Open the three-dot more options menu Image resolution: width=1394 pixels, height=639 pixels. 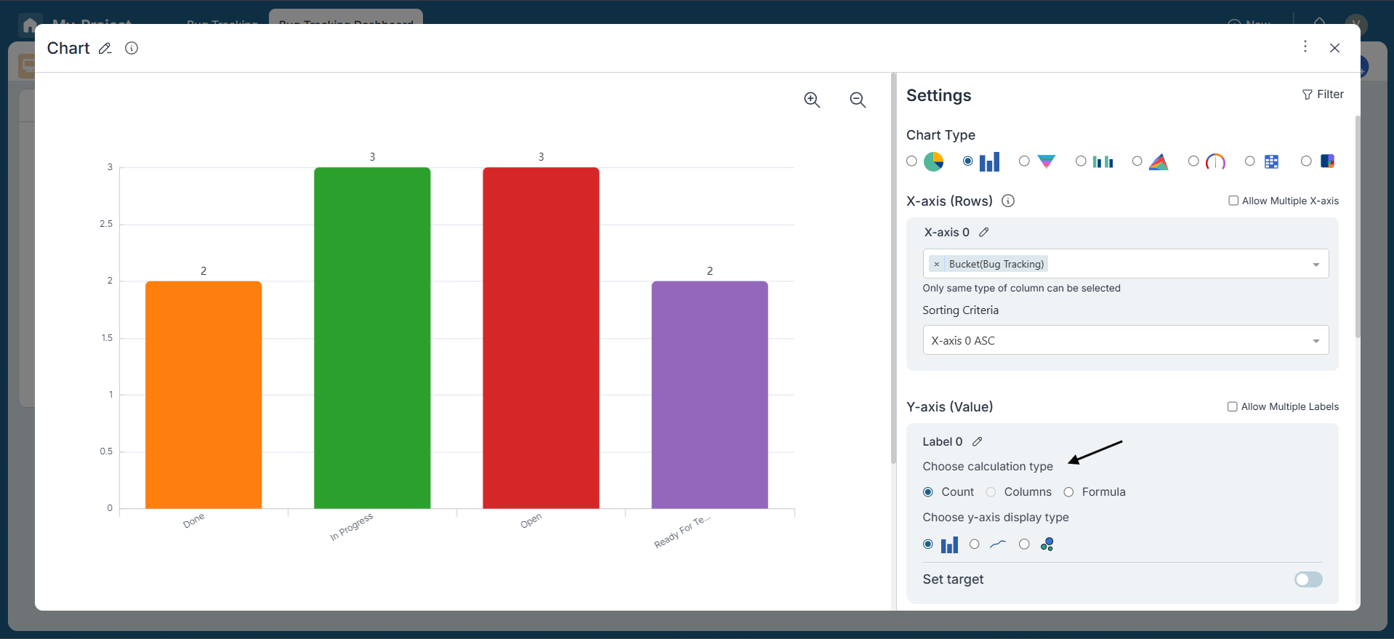[1305, 47]
